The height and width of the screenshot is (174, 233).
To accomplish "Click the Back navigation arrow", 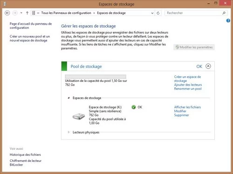I will [7, 13].
